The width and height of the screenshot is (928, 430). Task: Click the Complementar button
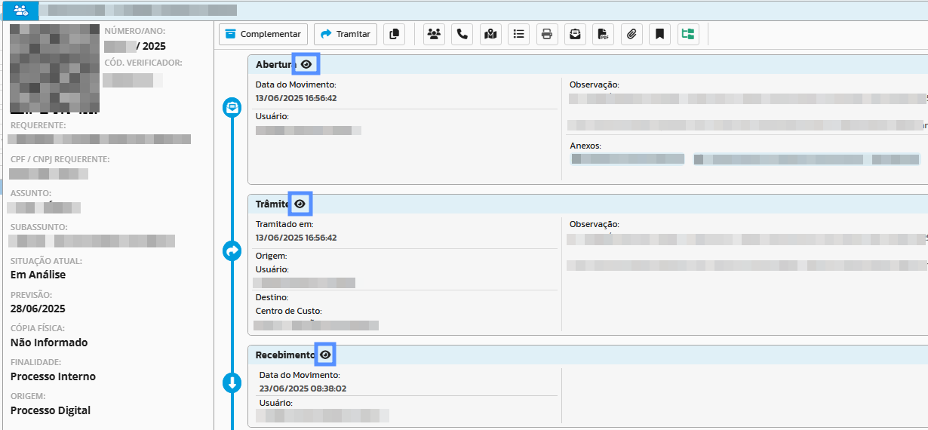click(x=263, y=34)
